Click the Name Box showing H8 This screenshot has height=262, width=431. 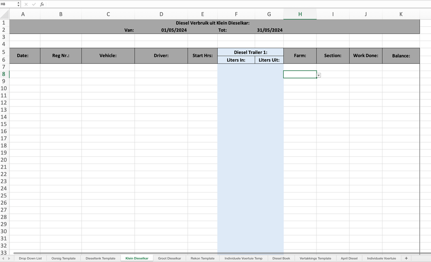point(8,4)
